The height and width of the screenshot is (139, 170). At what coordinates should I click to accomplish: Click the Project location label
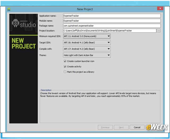(x=47, y=31)
